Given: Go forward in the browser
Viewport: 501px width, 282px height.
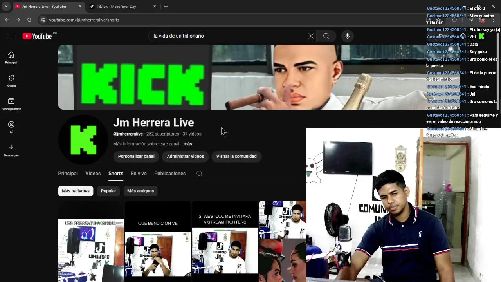Looking at the screenshot, I should pos(18,20).
